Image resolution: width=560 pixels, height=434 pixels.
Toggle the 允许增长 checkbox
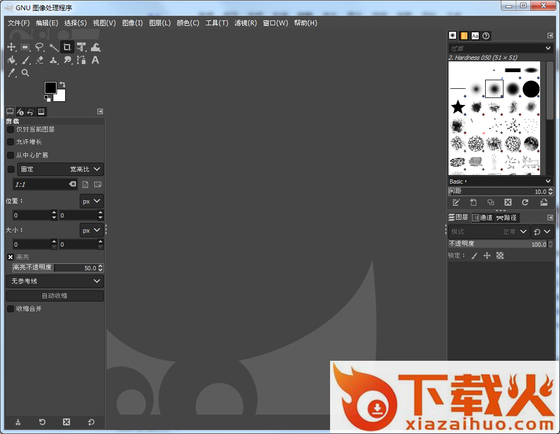click(x=10, y=142)
